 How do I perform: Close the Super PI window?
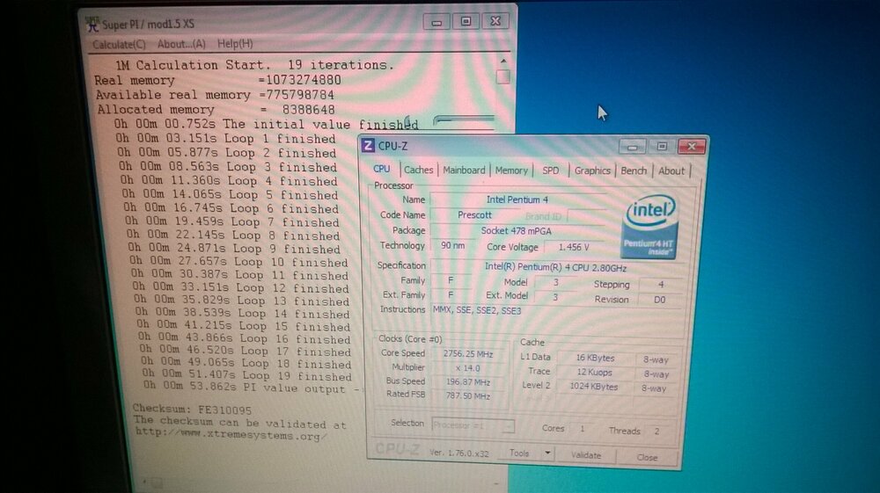click(496, 21)
